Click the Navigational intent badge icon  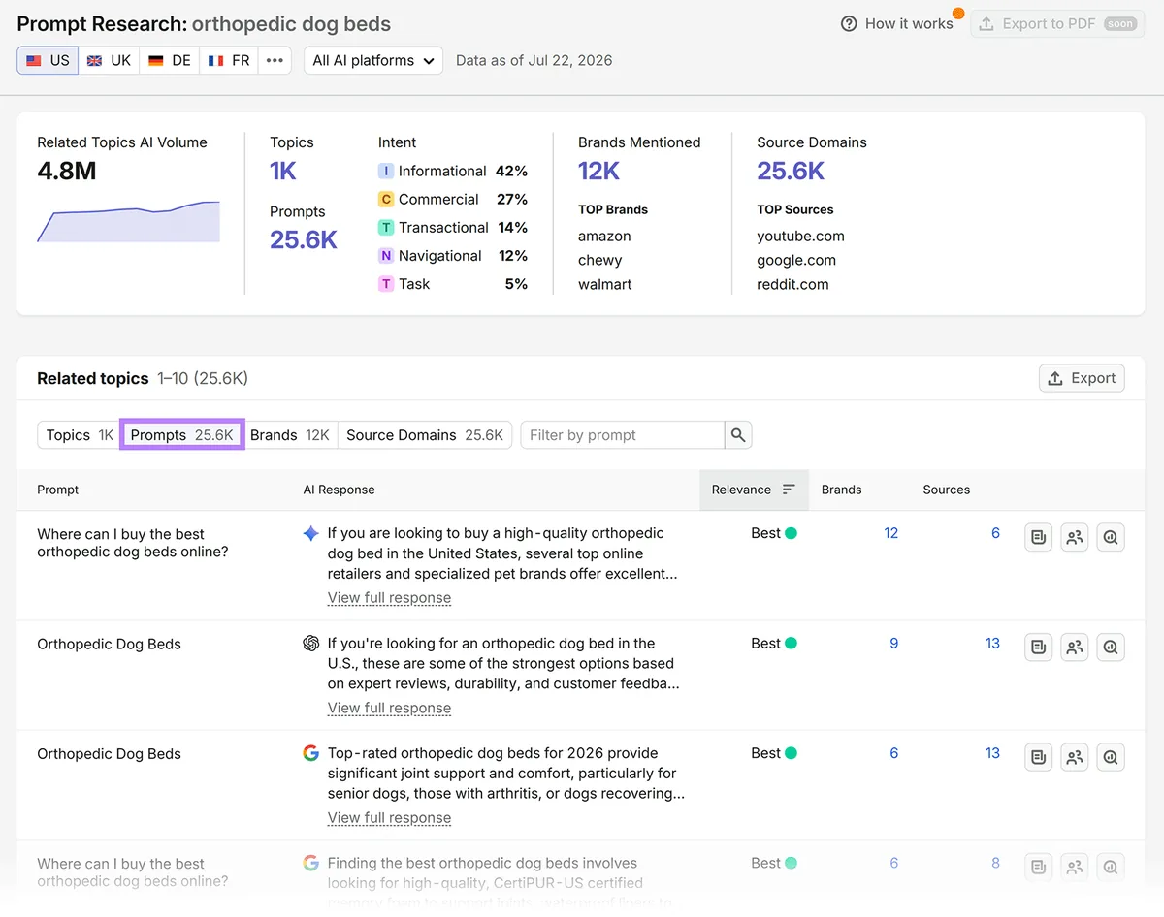[x=386, y=256]
